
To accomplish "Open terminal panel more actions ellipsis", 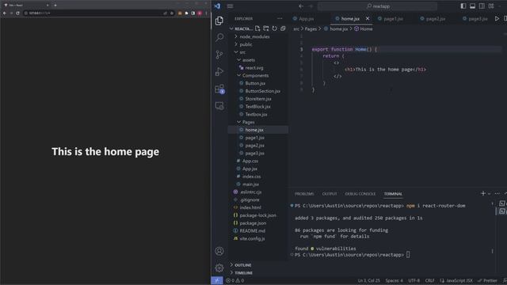I will click(497, 193).
